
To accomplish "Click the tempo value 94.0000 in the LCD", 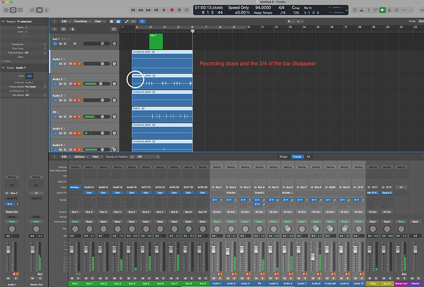I will [263, 8].
